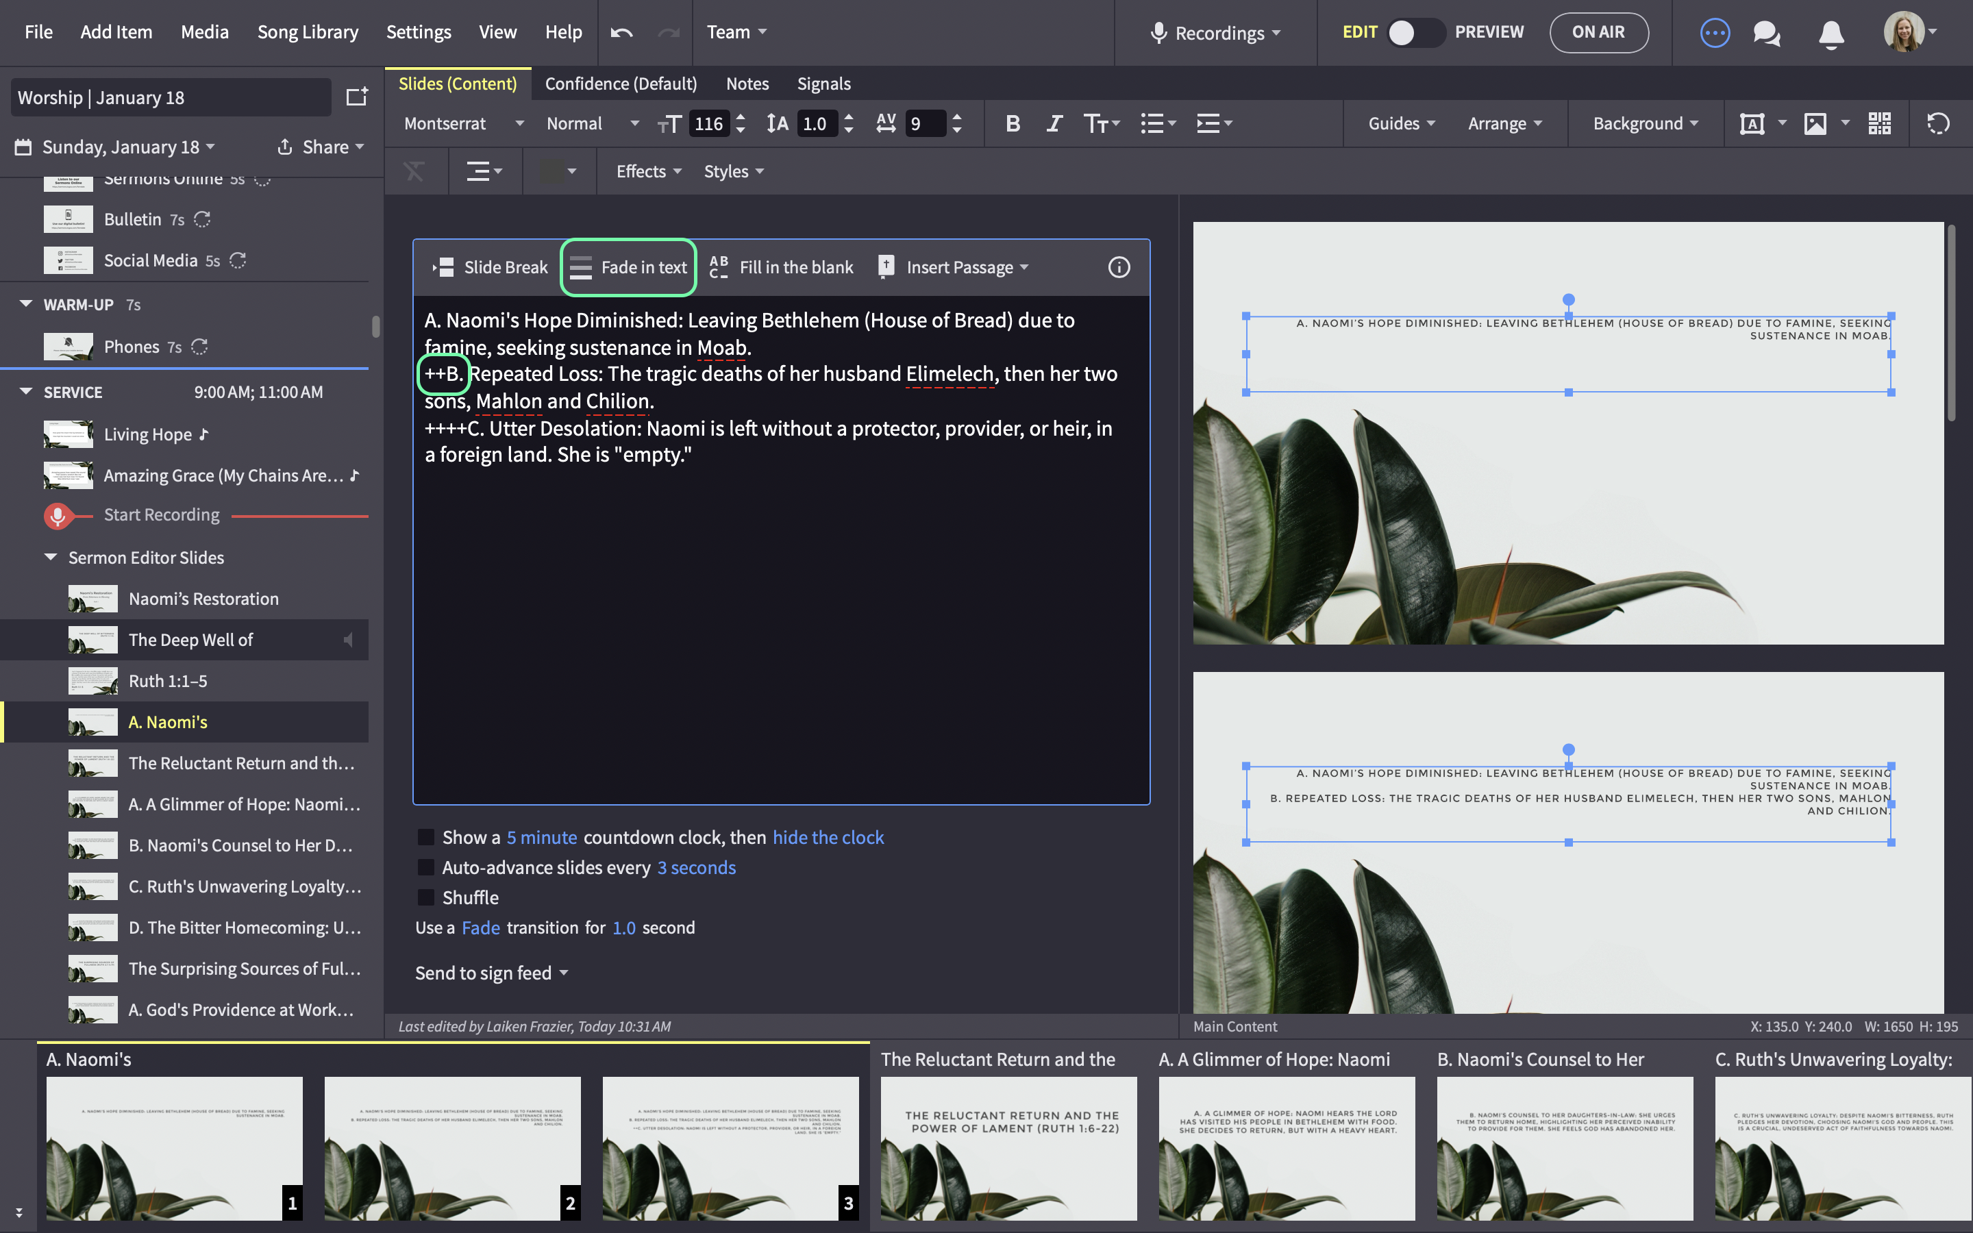Viewport: 1973px width, 1233px height.
Task: Open the user profile avatar menu
Action: pos(1909,33)
